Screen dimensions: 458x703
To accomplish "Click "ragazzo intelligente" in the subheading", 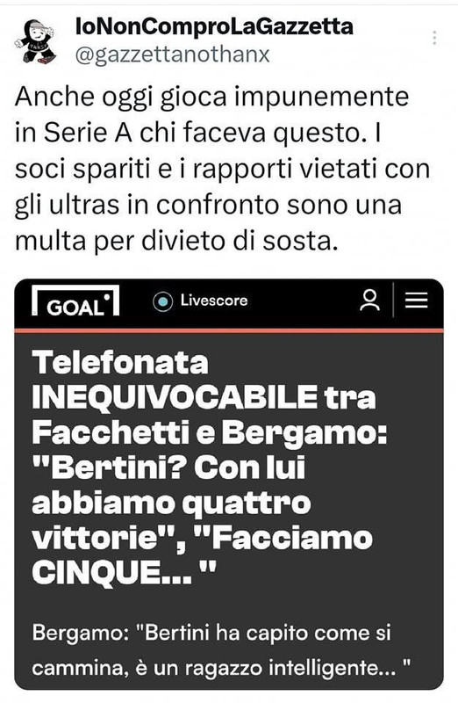I will (280, 668).
